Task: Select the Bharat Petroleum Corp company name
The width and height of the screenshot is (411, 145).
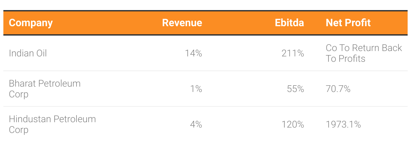Action: pyautogui.click(x=45, y=89)
